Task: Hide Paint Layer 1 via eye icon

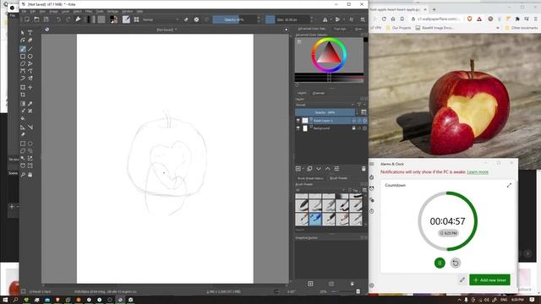Action: click(x=298, y=121)
